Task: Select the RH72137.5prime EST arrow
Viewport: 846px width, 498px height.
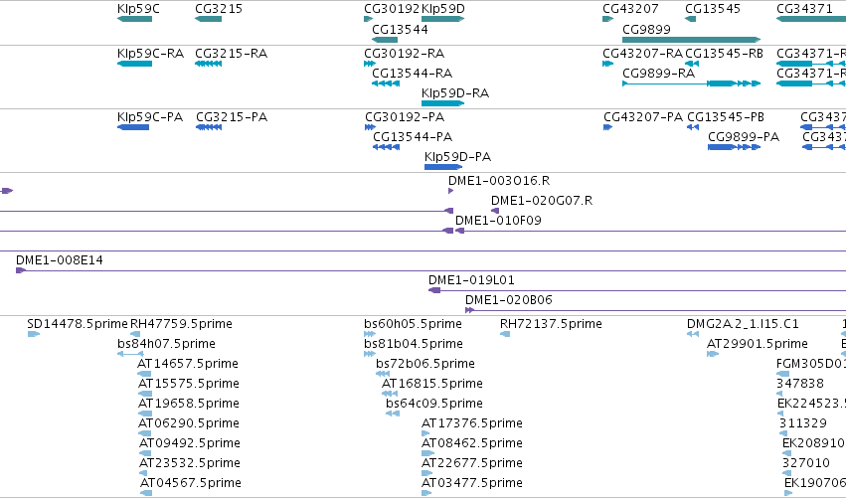Action: pyautogui.click(x=505, y=334)
